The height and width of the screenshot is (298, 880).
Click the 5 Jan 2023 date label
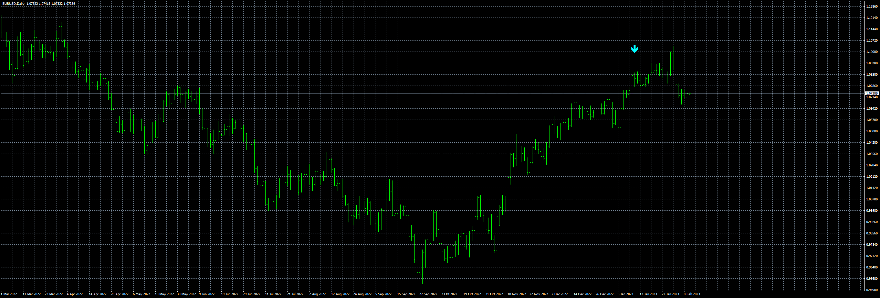pyautogui.click(x=625, y=294)
